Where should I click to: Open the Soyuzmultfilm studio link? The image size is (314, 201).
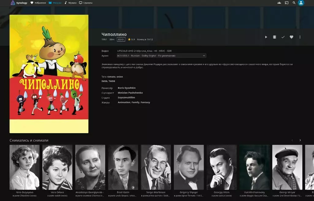tap(126, 98)
